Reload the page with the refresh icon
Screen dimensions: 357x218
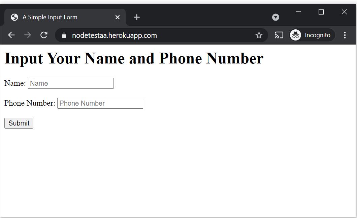44,35
